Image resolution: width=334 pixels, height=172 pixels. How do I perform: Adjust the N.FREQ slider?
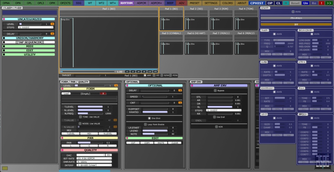click(x=90, y=113)
